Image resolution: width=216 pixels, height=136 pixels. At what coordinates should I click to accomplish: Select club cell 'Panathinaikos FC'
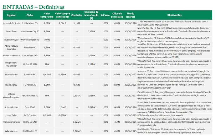click(30, 96)
